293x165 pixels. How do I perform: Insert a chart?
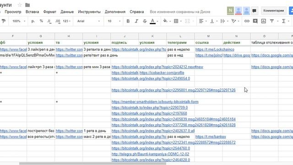click(x=264, y=21)
